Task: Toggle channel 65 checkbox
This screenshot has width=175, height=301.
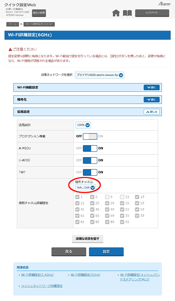Action: pyautogui.click(x=92, y=216)
